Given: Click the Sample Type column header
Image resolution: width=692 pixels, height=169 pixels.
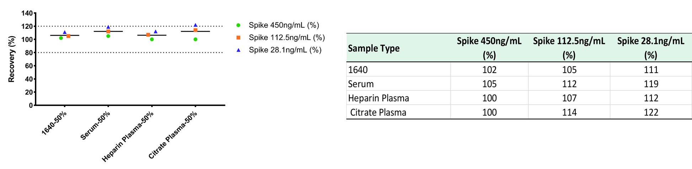Looking at the screenshot, I should tap(374, 48).
